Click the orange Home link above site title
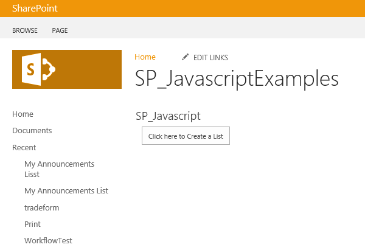365x250 pixels. [x=145, y=57]
